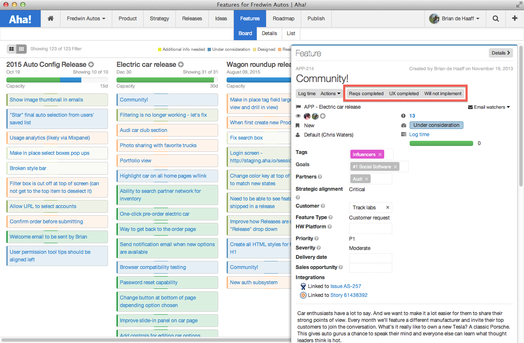The height and width of the screenshot is (343, 524).
Task: Click the macOS fullscreen arrows icon
Action: tap(518, 5)
